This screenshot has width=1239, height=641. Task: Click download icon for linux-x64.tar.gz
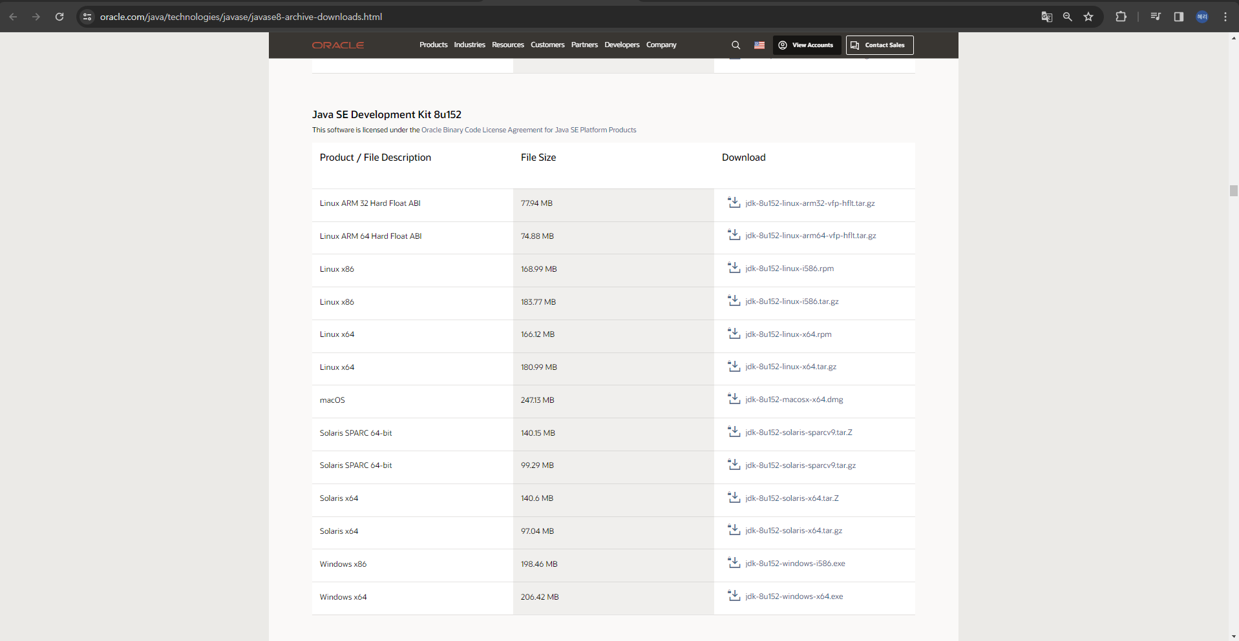click(x=734, y=365)
